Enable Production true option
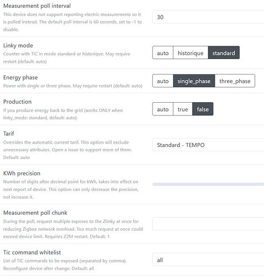Image resolution: width=264 pixels, height=276 pixels. tap(183, 109)
